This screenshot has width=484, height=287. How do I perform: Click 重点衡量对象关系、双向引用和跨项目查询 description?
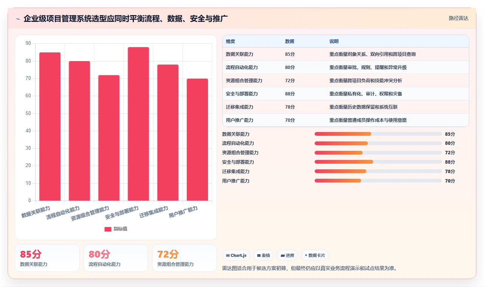coord(372,54)
